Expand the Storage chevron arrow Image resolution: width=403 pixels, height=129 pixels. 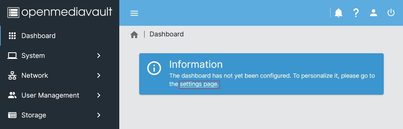(x=99, y=115)
